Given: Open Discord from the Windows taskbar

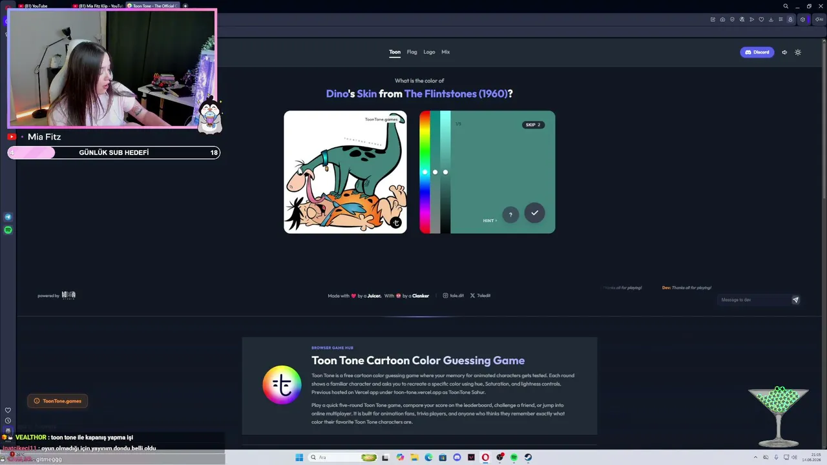Looking at the screenshot, I should click(x=457, y=457).
